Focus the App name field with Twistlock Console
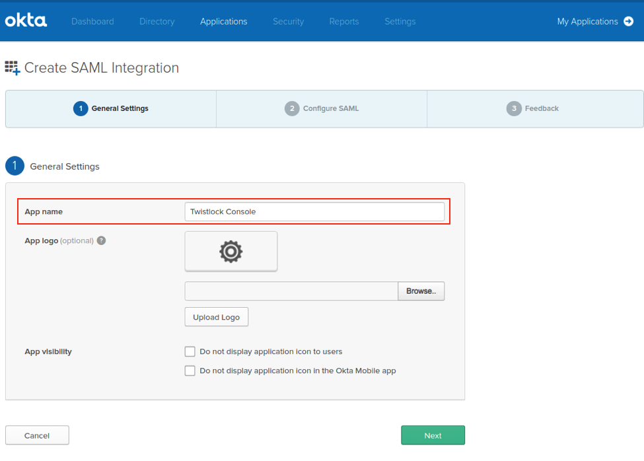644x461 pixels. 314,211
